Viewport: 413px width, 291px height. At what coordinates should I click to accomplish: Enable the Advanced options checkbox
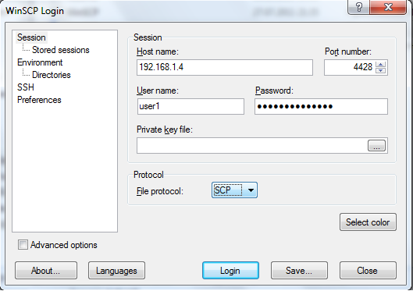pos(23,245)
